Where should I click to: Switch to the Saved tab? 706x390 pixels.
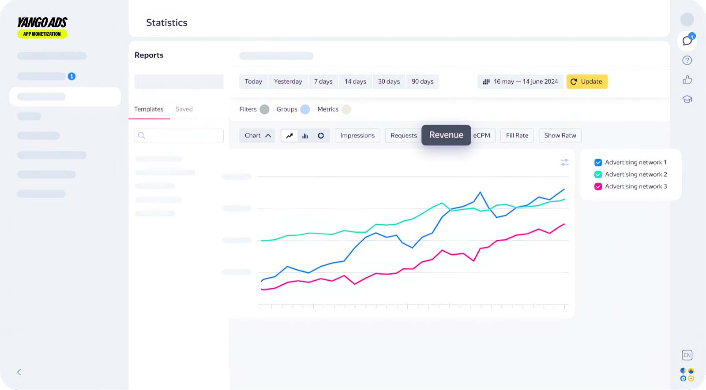pyautogui.click(x=184, y=109)
